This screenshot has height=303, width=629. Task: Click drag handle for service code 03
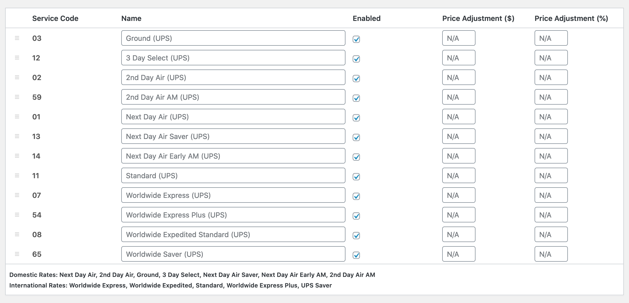(x=17, y=38)
